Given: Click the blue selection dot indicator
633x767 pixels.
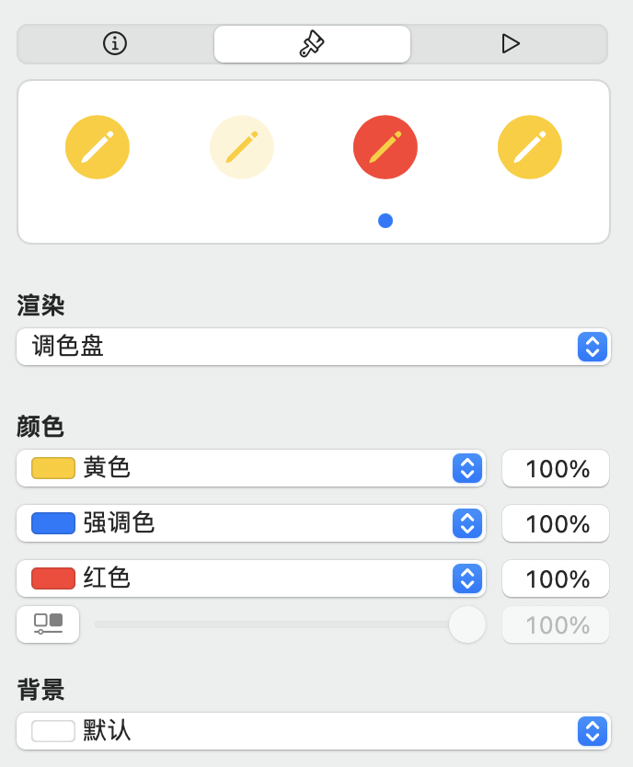Looking at the screenshot, I should [386, 221].
